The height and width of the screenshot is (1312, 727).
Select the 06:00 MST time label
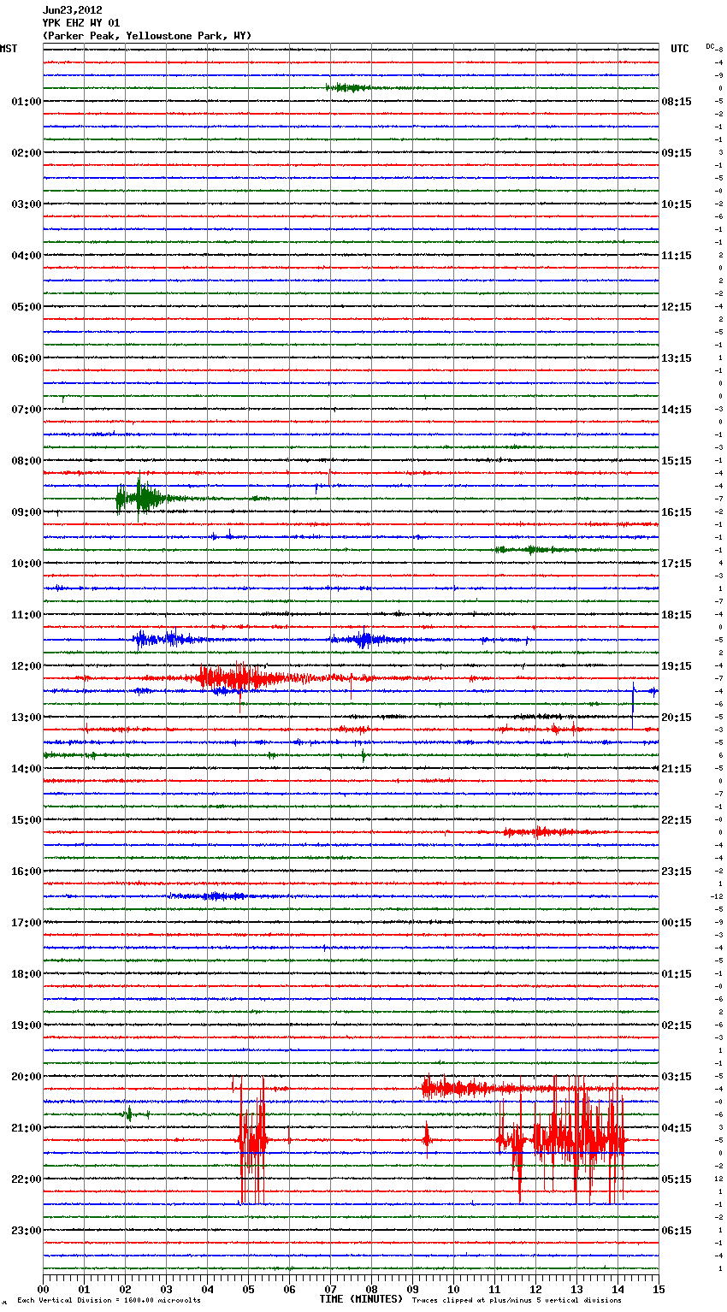coord(27,358)
